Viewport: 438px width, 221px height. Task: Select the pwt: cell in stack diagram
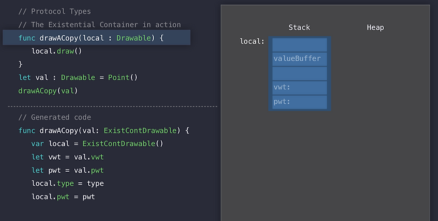[299, 102]
